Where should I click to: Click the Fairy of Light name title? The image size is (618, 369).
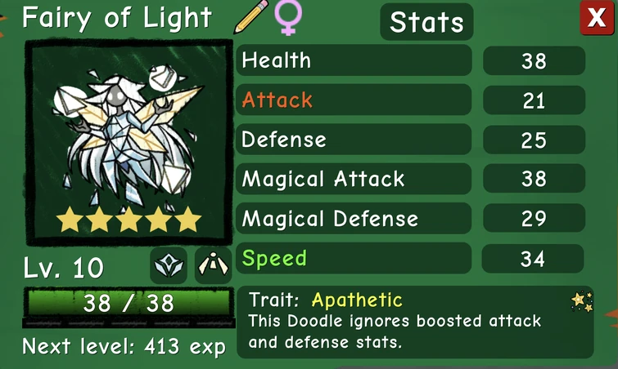[x=117, y=18]
